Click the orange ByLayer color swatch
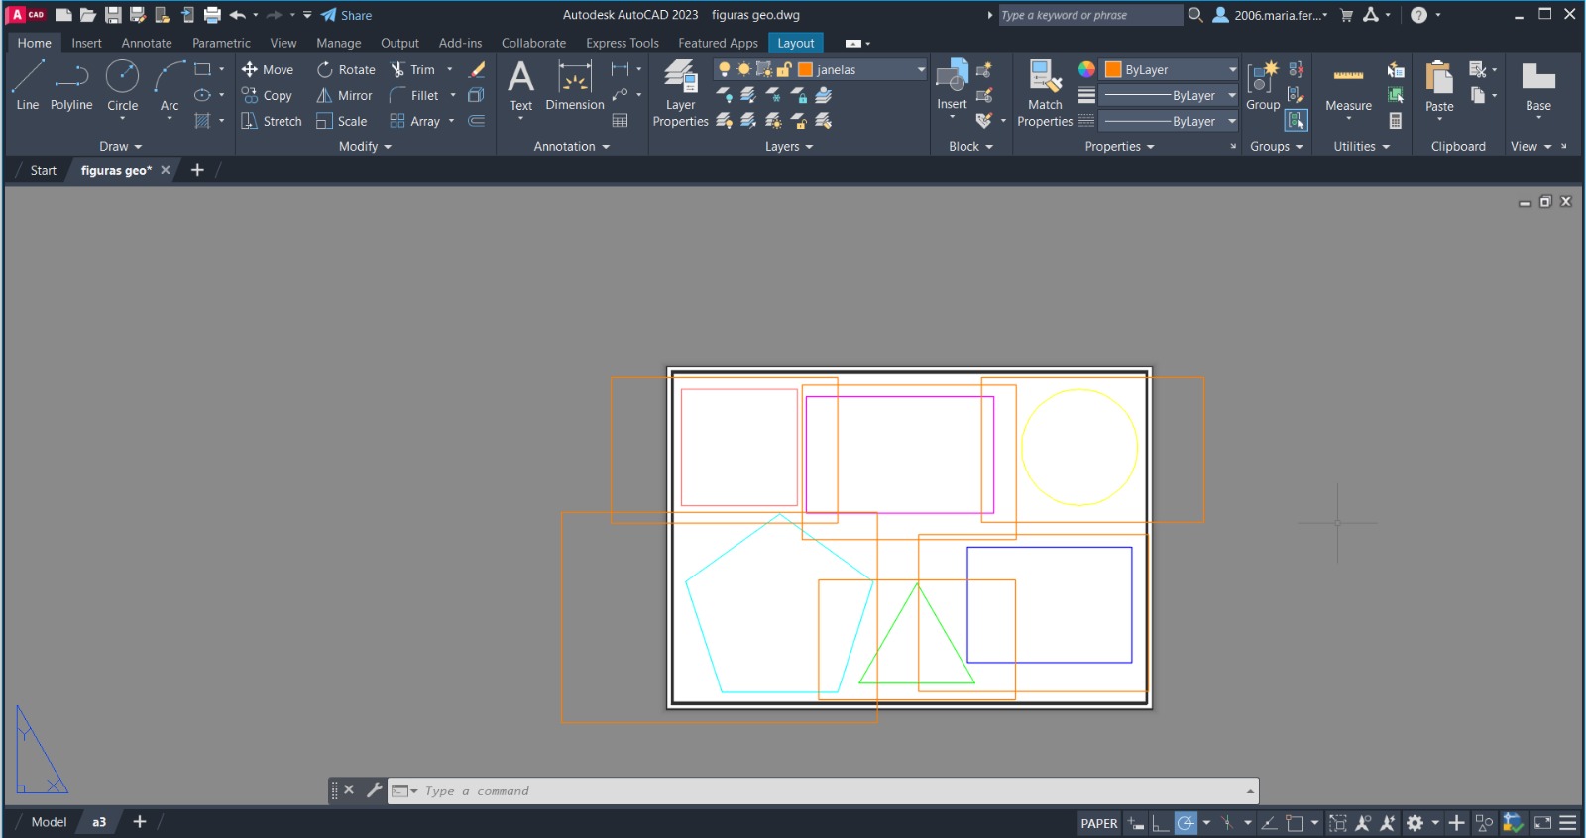The width and height of the screenshot is (1586, 838). click(x=1113, y=69)
